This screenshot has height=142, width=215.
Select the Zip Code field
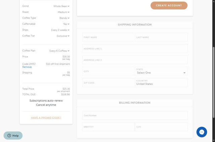[x=109, y=83]
